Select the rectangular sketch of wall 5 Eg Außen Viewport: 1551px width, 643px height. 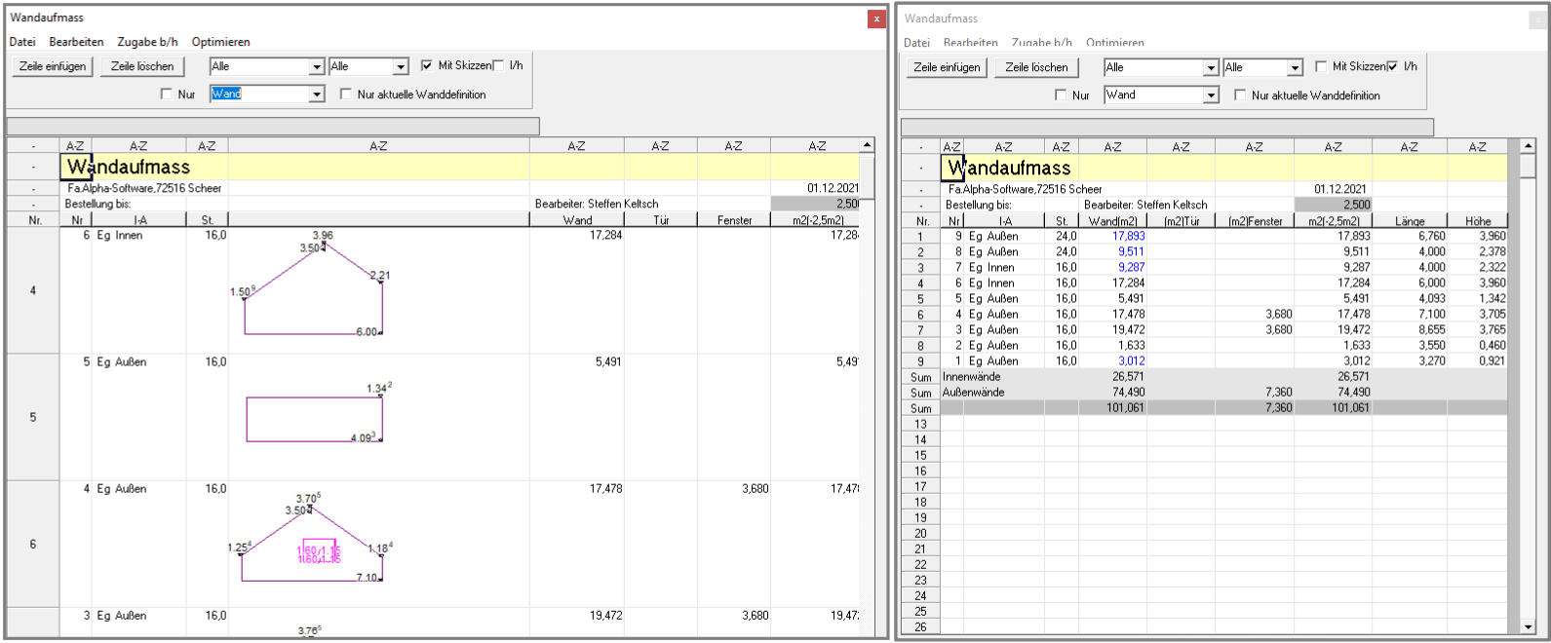316,415
